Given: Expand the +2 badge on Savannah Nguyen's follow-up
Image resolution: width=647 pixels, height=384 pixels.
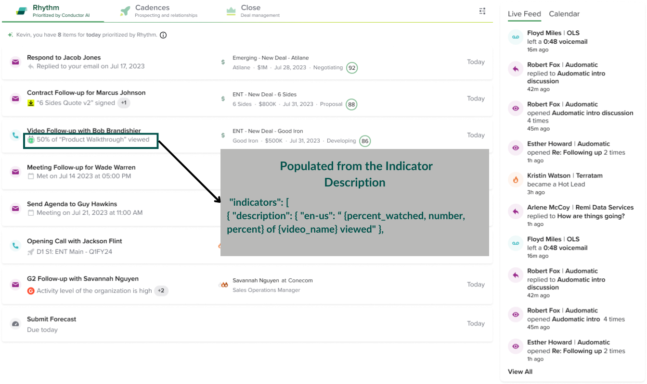Looking at the screenshot, I should 161,291.
